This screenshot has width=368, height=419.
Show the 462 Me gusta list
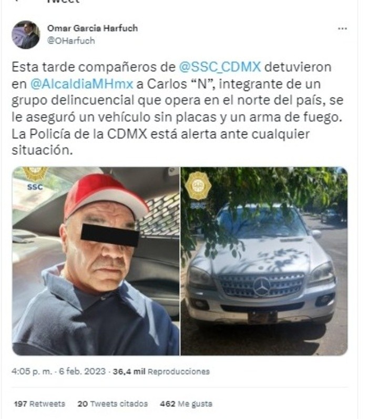coord(186,404)
